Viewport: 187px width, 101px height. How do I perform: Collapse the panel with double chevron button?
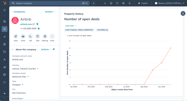pyautogui.click(x=183, y=13)
